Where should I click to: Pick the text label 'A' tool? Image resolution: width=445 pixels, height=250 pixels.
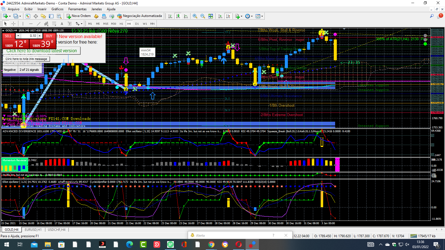coord(62,24)
